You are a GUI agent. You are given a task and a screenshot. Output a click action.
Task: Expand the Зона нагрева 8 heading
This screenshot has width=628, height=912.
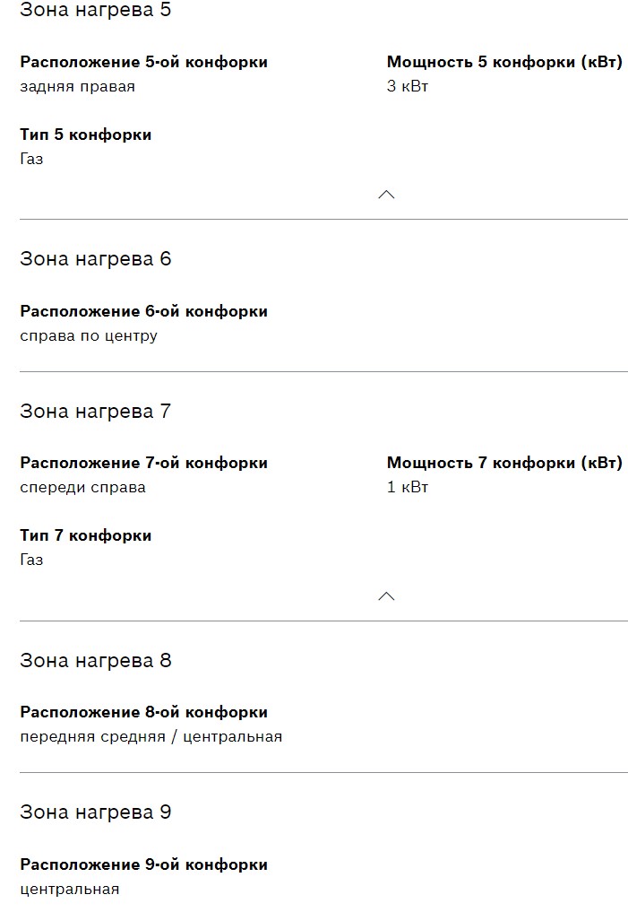95,661
